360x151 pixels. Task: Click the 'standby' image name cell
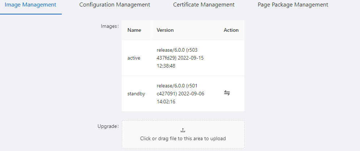tap(136, 94)
